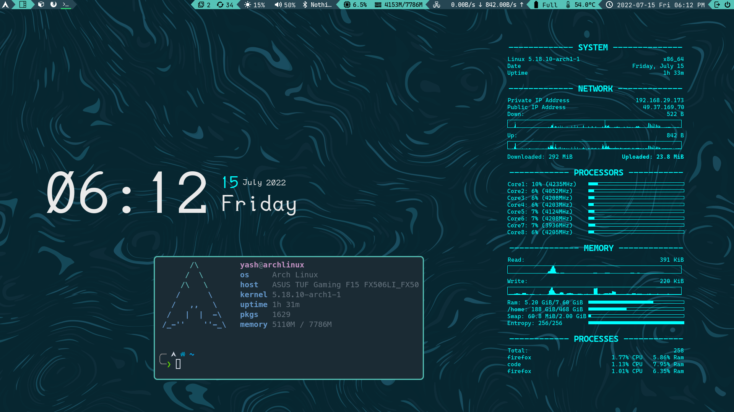This screenshot has width=734, height=412.
Task: Click the power off icon
Action: tap(727, 5)
